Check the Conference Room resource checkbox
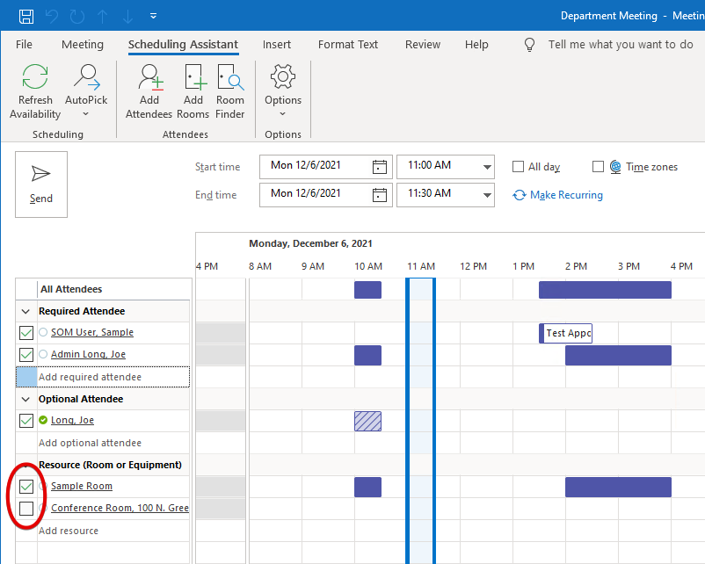This screenshot has width=705, height=564. (26, 509)
